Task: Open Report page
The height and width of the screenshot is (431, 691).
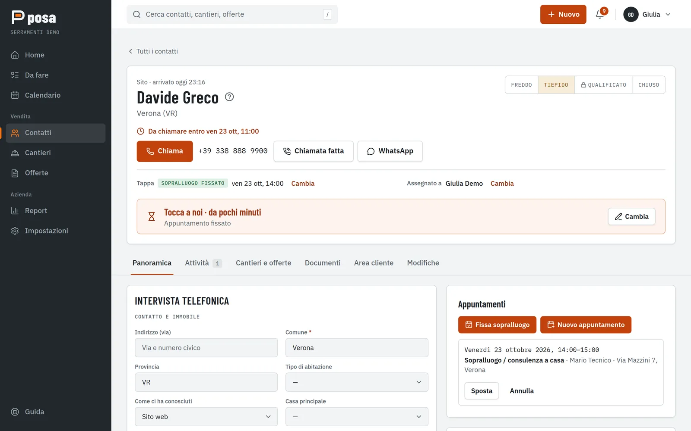Action: point(56,211)
